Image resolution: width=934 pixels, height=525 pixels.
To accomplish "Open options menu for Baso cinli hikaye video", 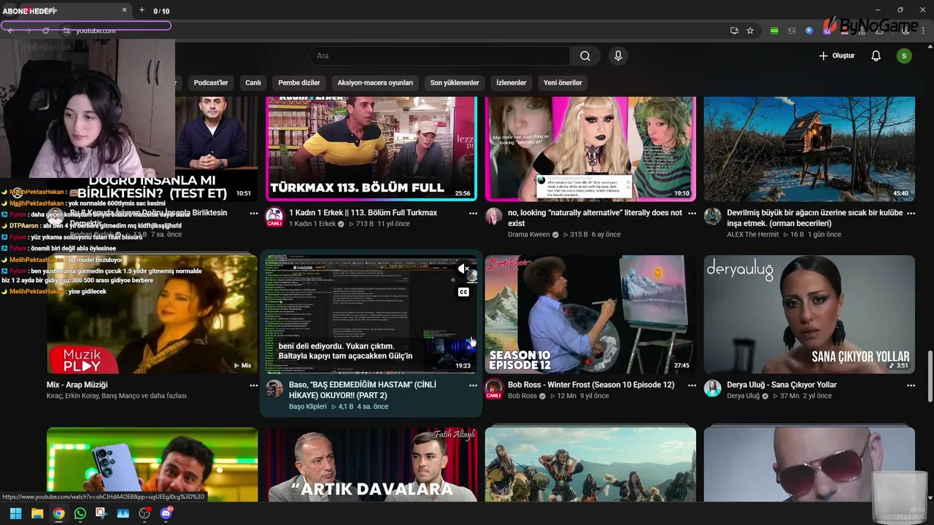I will pos(473,386).
